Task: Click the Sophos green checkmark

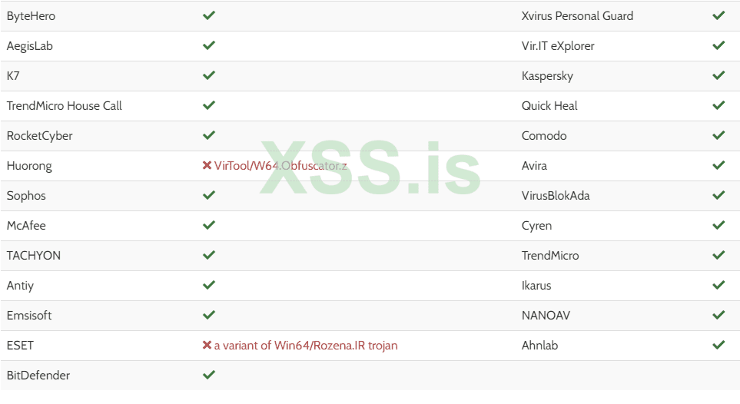Action: [208, 195]
